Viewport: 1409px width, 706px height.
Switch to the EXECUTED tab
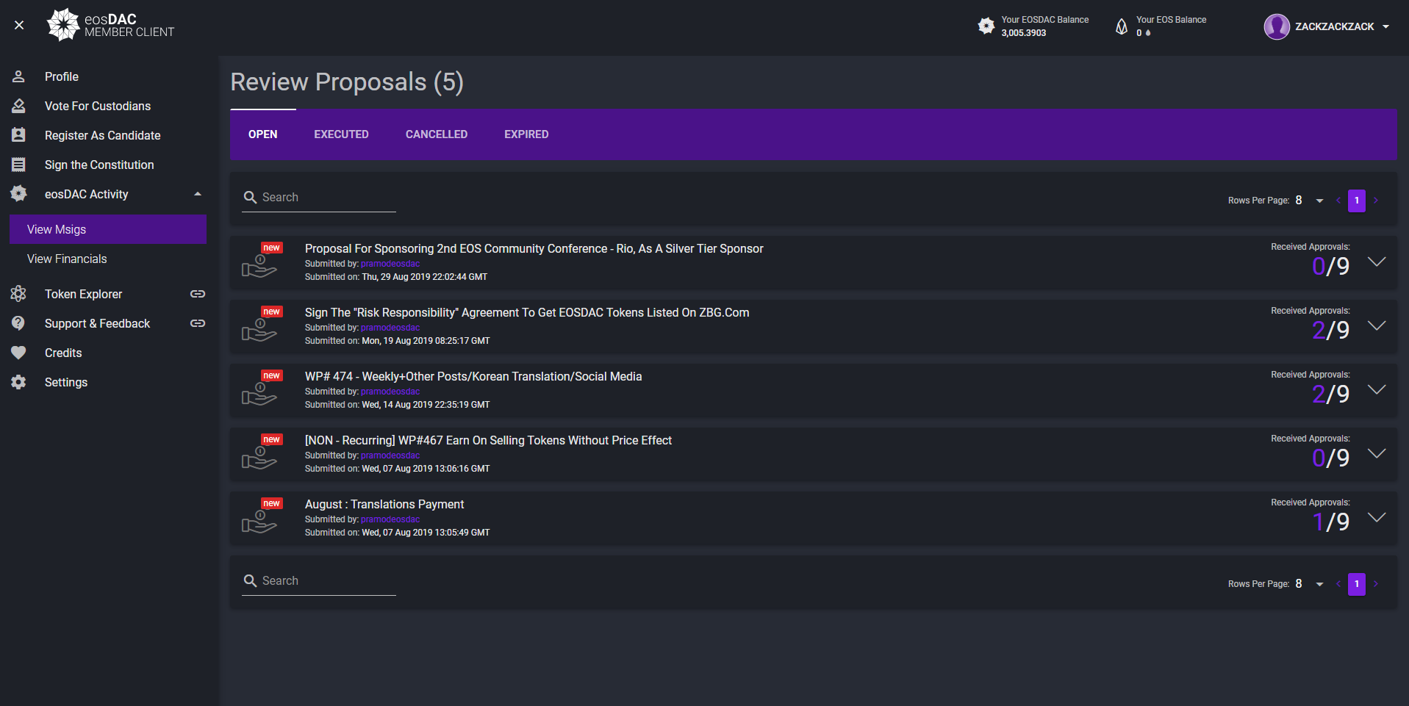click(x=342, y=134)
